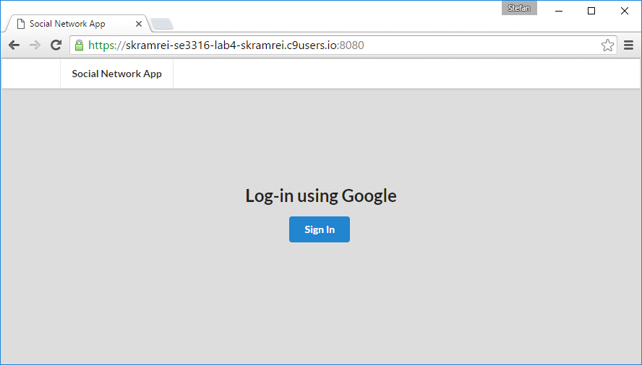Bookmark this page with the star icon
642x365 pixels.
click(607, 45)
